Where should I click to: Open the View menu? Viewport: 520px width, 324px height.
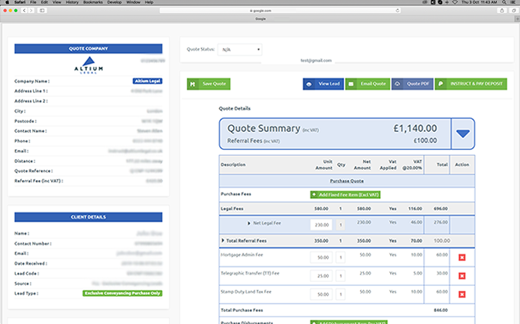pyautogui.click(x=57, y=2)
